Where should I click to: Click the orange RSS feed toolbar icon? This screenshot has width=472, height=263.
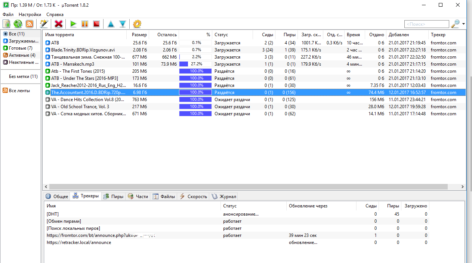30,24
